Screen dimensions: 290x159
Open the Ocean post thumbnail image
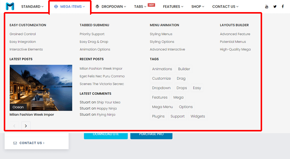pyautogui.click(x=41, y=88)
